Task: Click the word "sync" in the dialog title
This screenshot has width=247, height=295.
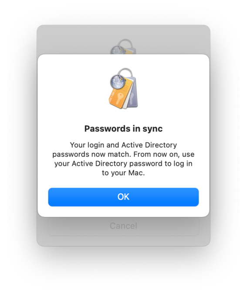Action: 152,129
